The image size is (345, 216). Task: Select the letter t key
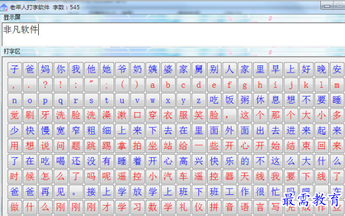click(x=107, y=100)
